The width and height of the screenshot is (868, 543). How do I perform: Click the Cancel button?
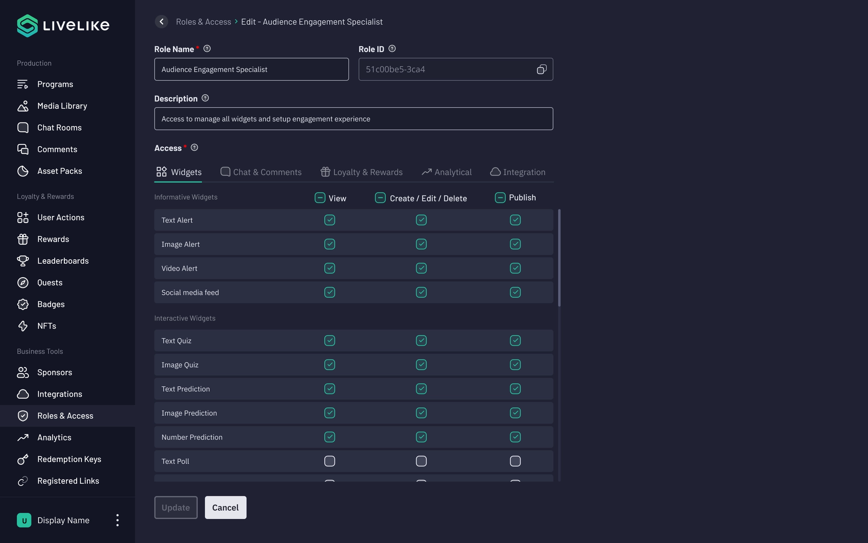[x=225, y=508]
